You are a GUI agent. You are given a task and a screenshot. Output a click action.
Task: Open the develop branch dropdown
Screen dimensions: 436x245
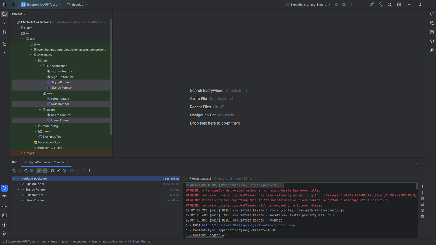coord(77,5)
